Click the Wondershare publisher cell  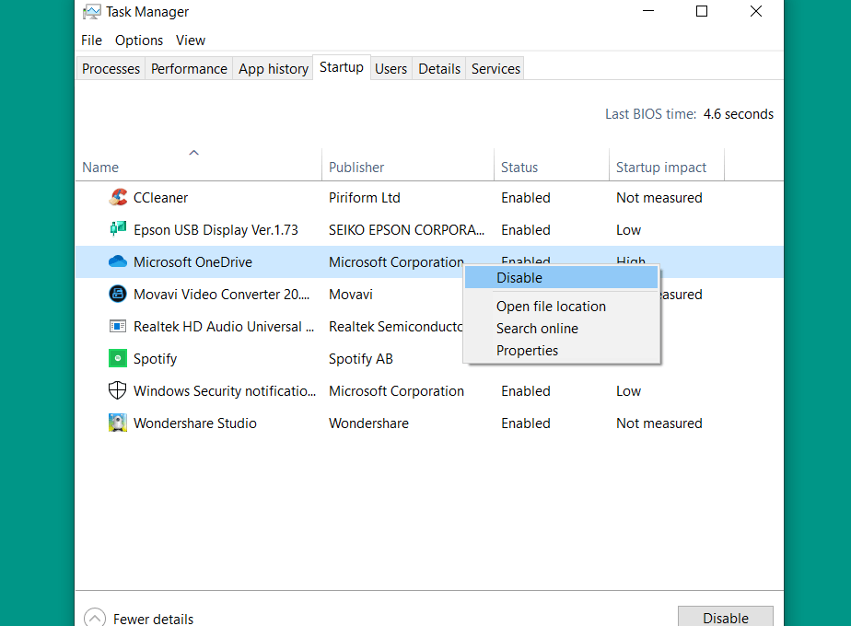point(369,423)
